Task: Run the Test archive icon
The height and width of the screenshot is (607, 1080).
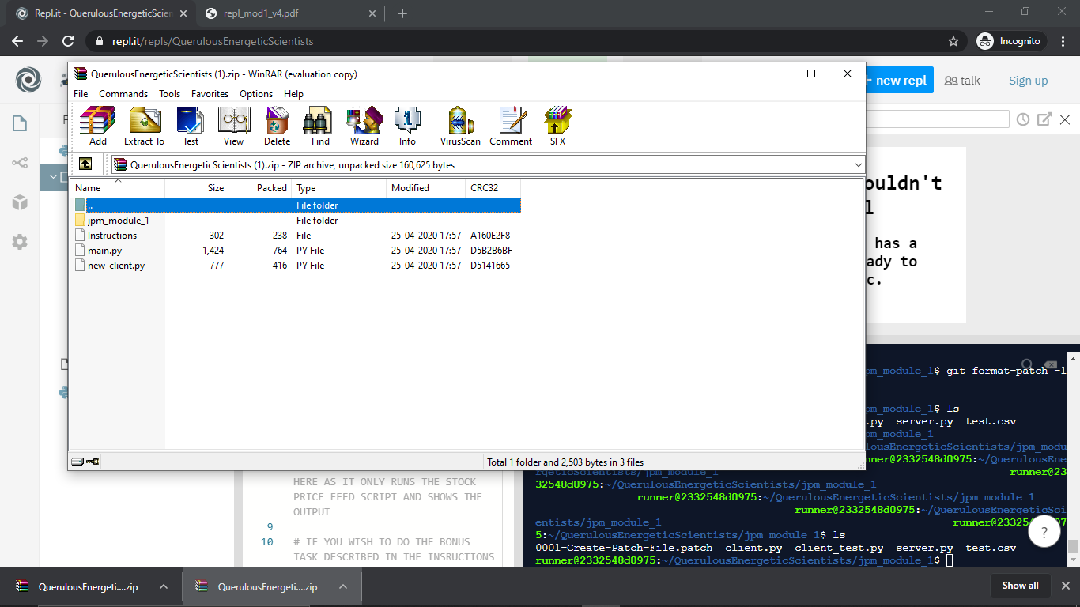Action: (x=190, y=125)
